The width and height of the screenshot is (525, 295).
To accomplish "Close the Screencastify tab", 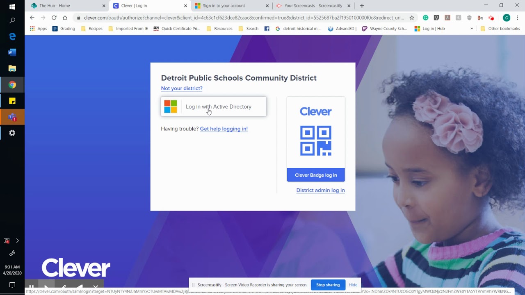I will (x=349, y=6).
